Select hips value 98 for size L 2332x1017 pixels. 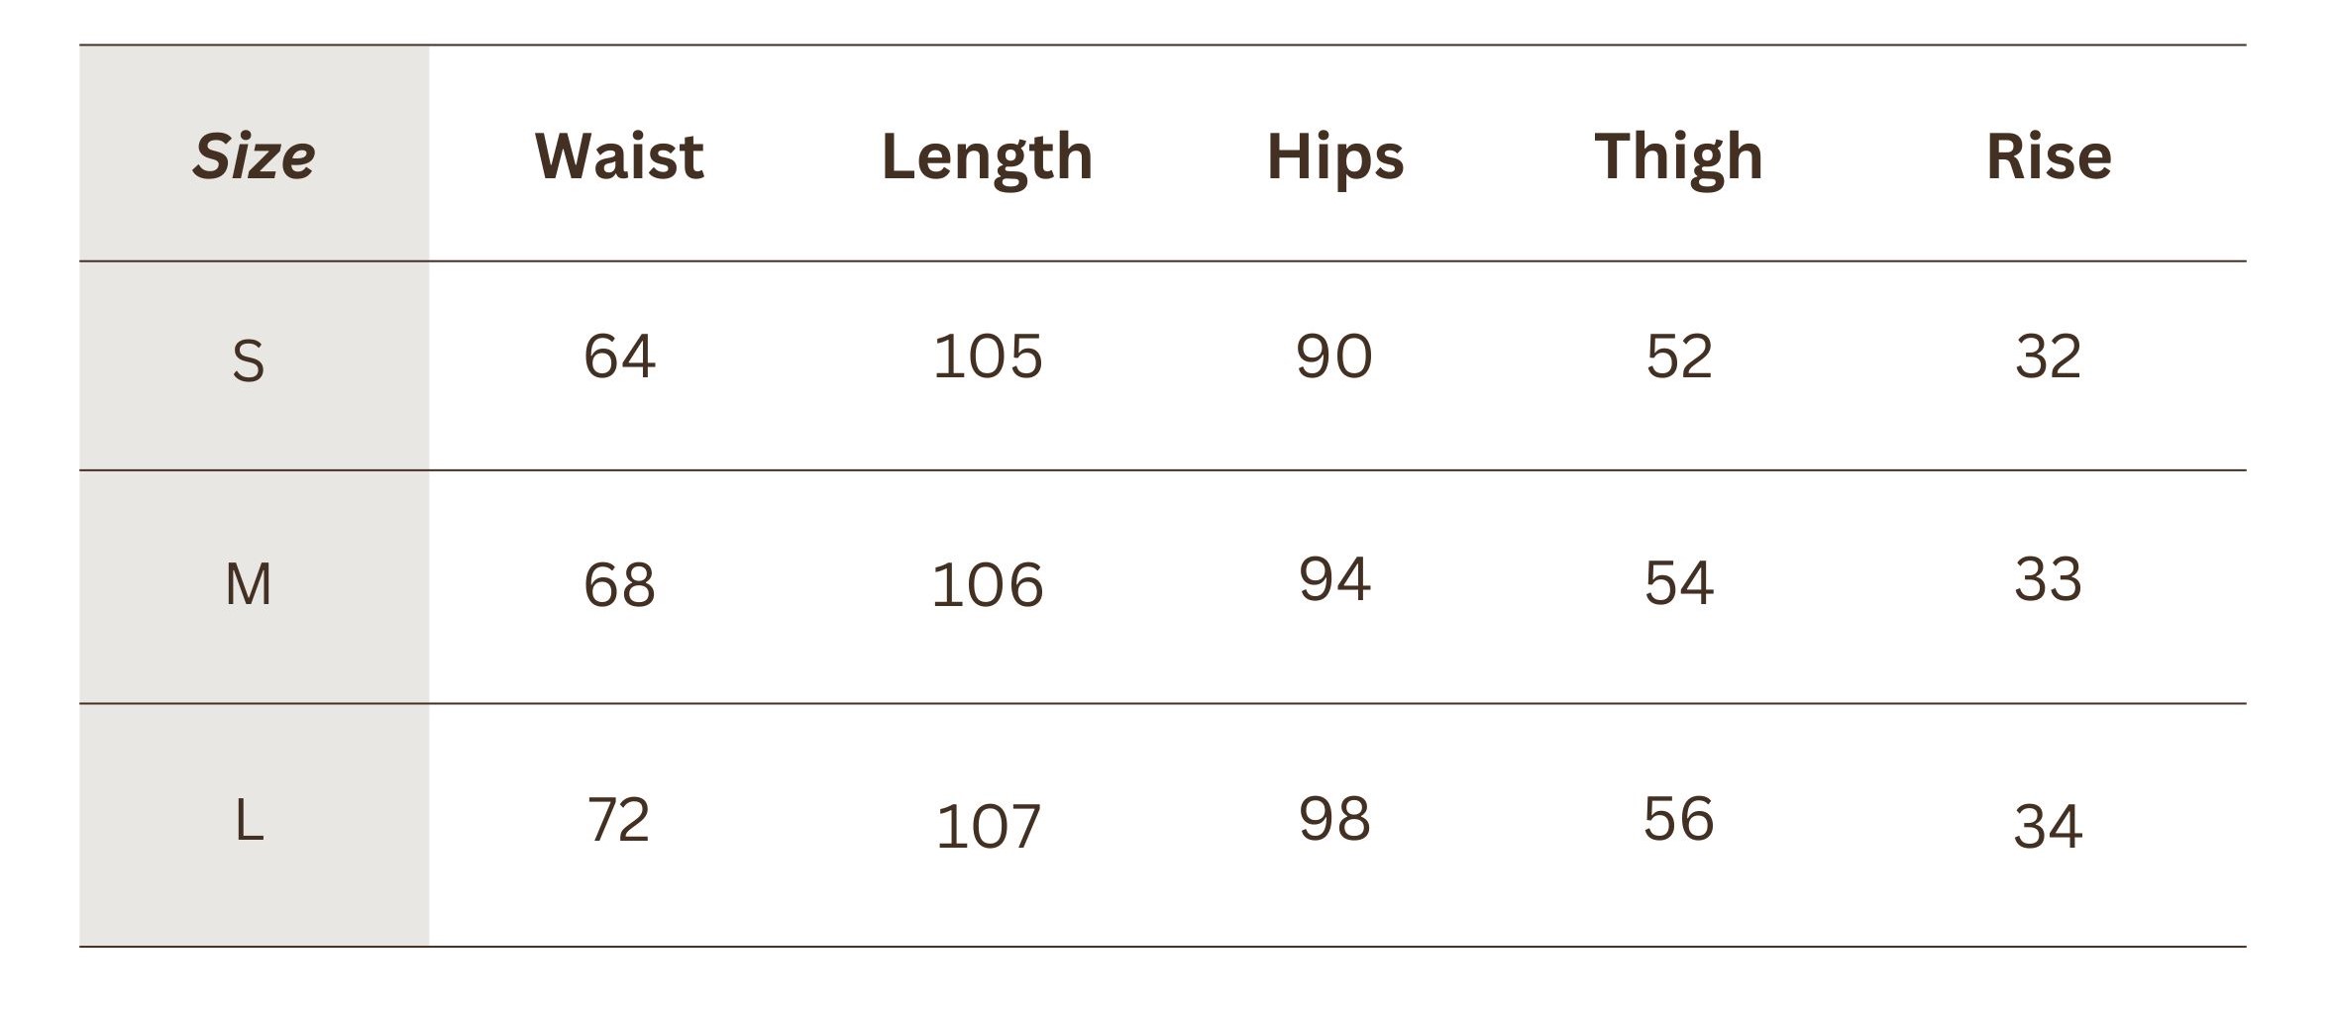1334,819
